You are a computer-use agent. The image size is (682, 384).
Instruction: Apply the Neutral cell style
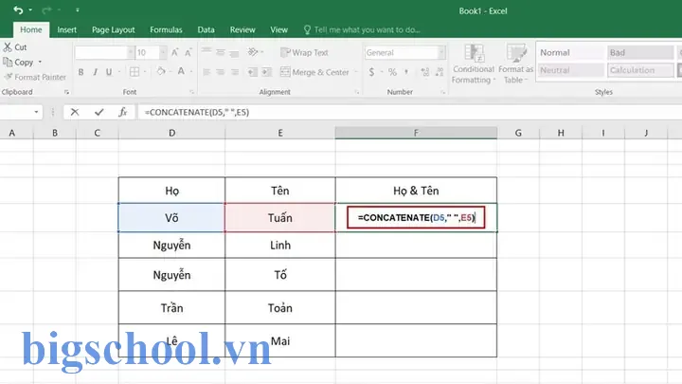(570, 70)
